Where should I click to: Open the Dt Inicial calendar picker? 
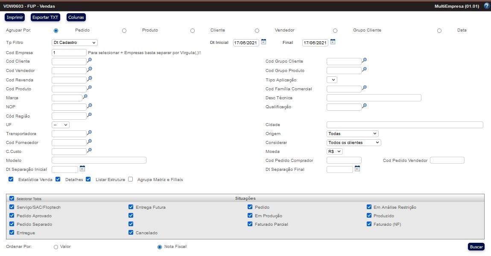click(263, 42)
